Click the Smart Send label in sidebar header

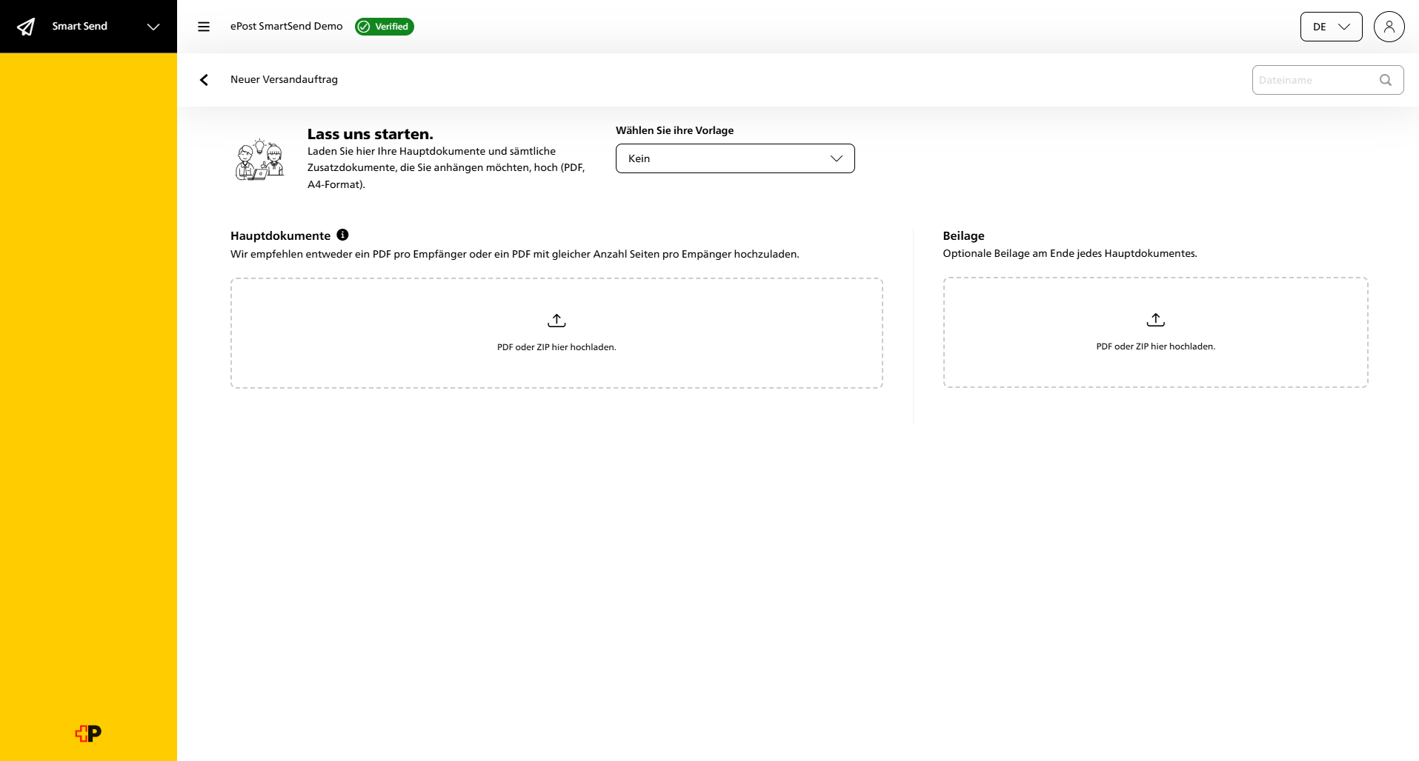click(79, 27)
